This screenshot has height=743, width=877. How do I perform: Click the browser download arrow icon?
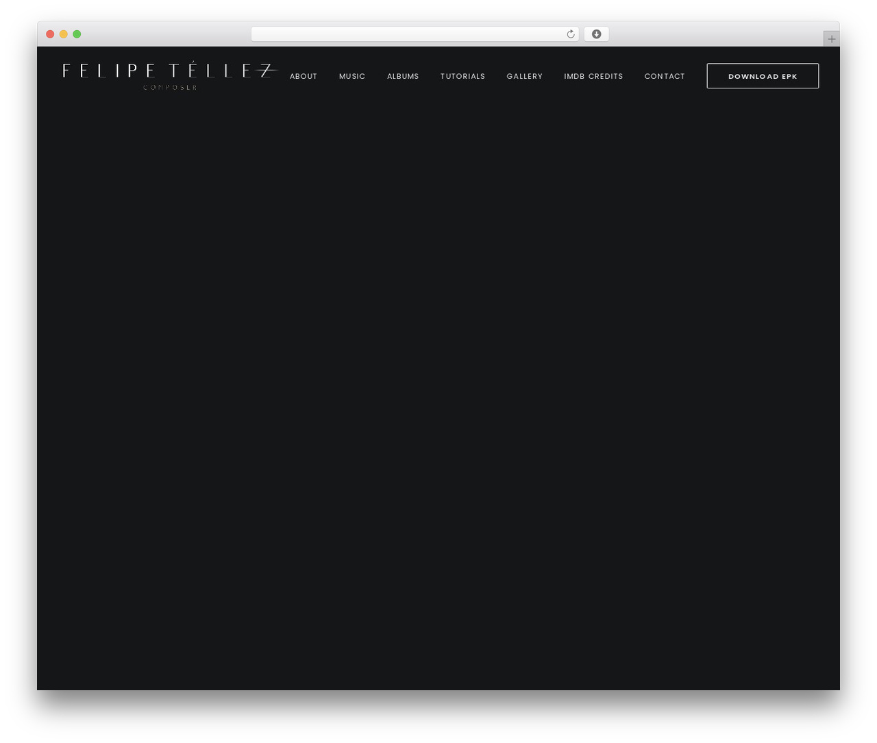tap(596, 34)
